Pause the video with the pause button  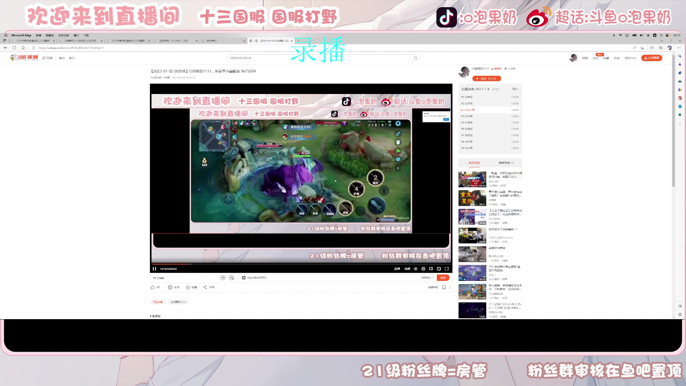(x=154, y=269)
